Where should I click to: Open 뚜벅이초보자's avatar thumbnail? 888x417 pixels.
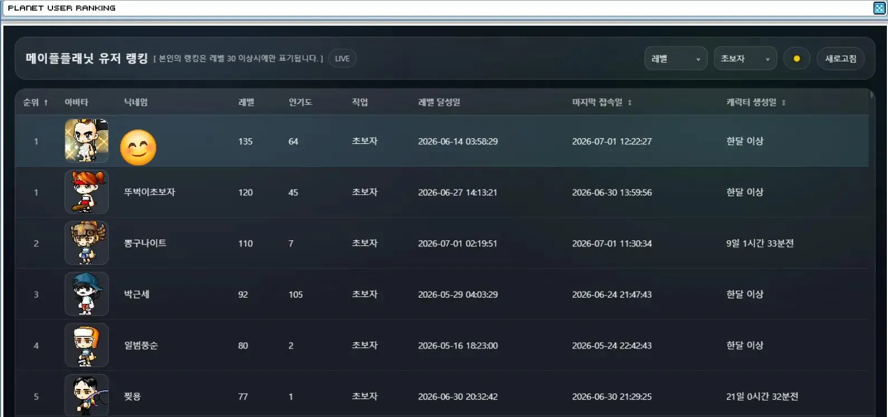87,192
